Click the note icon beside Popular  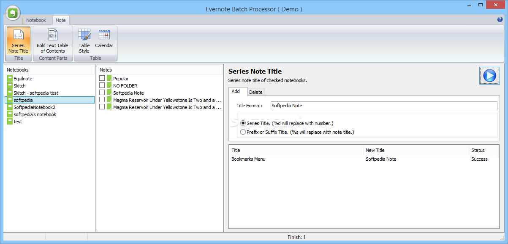point(109,79)
